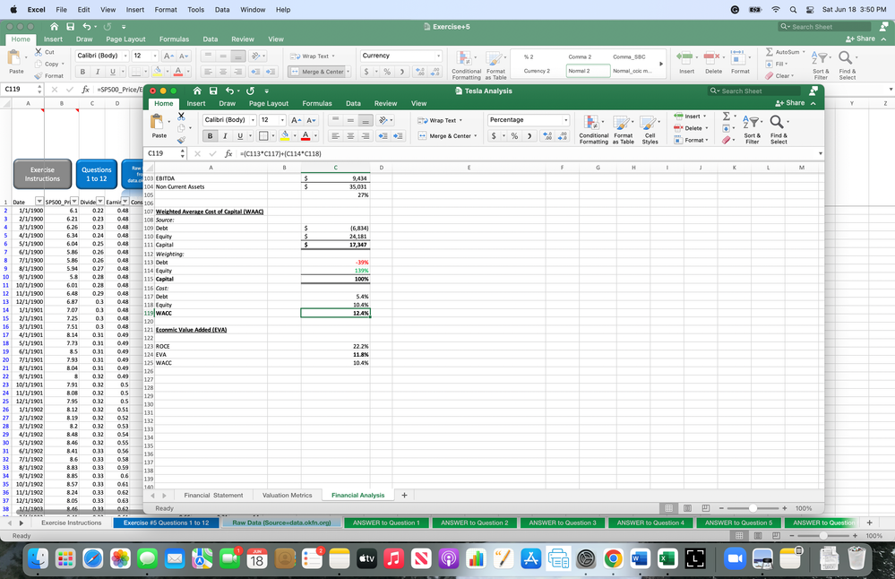This screenshot has width=895, height=579.
Task: Open the Insert cells dropdown arrow
Action: tap(704, 117)
